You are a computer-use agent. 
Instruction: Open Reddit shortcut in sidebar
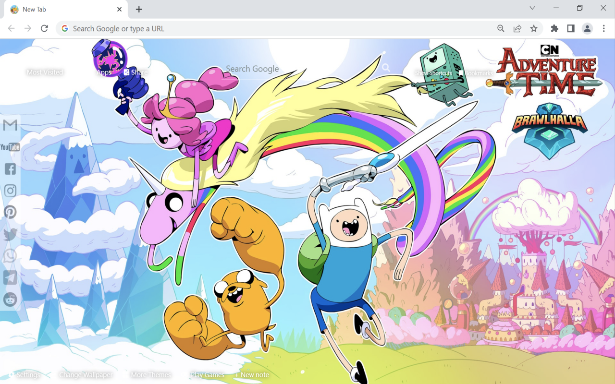(10, 300)
